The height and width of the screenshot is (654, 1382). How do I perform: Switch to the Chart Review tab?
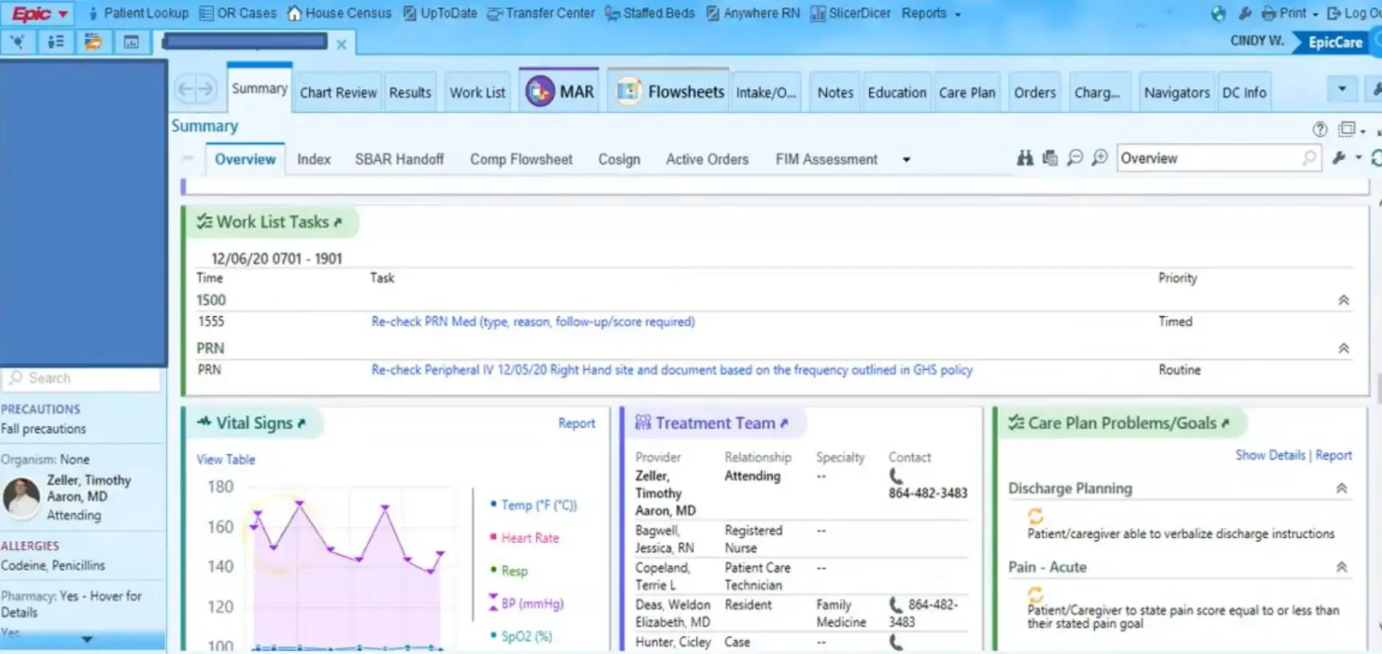338,93
